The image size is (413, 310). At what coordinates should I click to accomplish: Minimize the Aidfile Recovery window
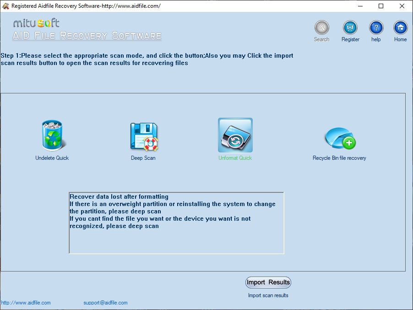coord(360,6)
